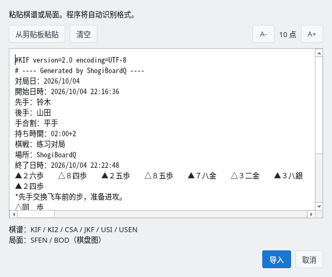Click the 棋谱 formats line KIF / KI2 / CSA

pyautogui.click(x=73, y=229)
